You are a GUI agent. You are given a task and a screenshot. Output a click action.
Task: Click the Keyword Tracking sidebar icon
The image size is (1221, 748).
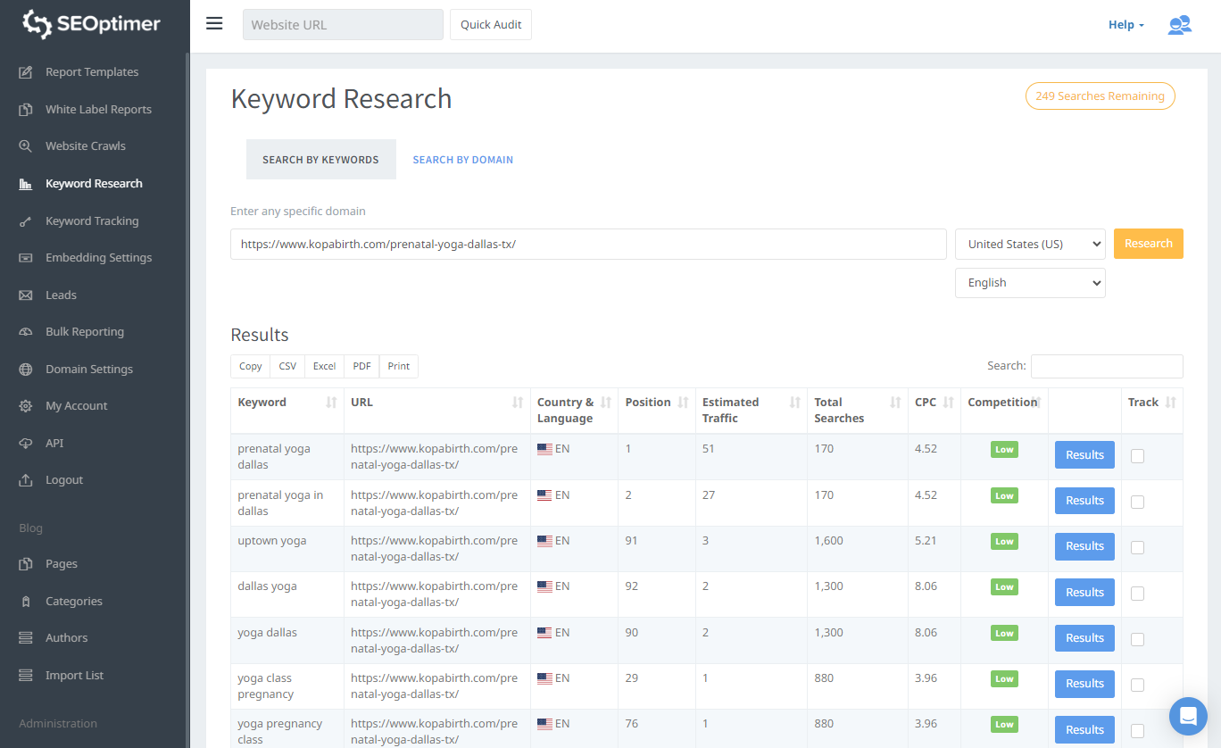point(26,221)
